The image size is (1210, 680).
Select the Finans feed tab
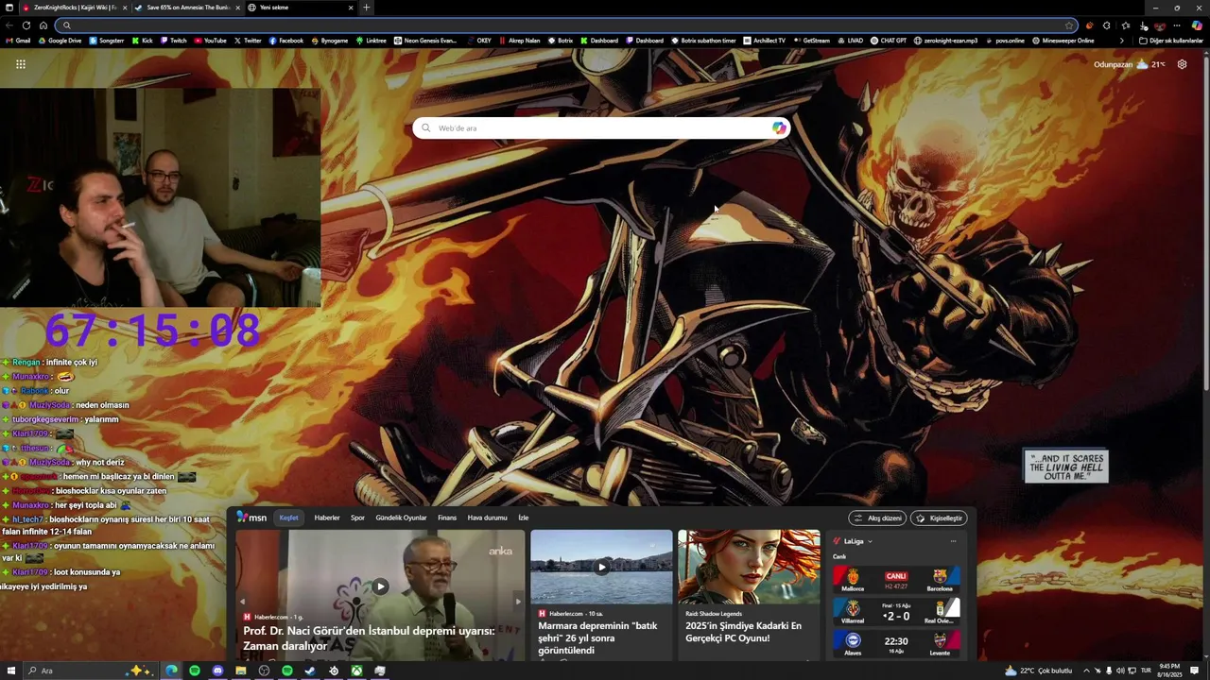pos(447,518)
